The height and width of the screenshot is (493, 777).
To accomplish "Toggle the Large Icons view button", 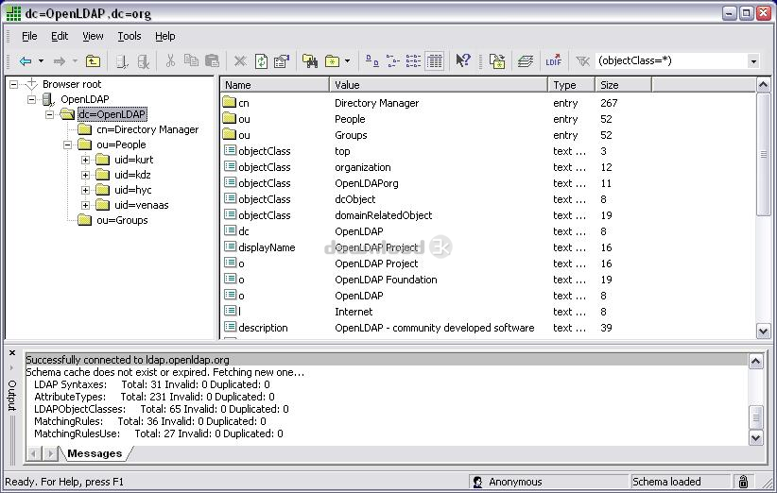I will pos(372,61).
